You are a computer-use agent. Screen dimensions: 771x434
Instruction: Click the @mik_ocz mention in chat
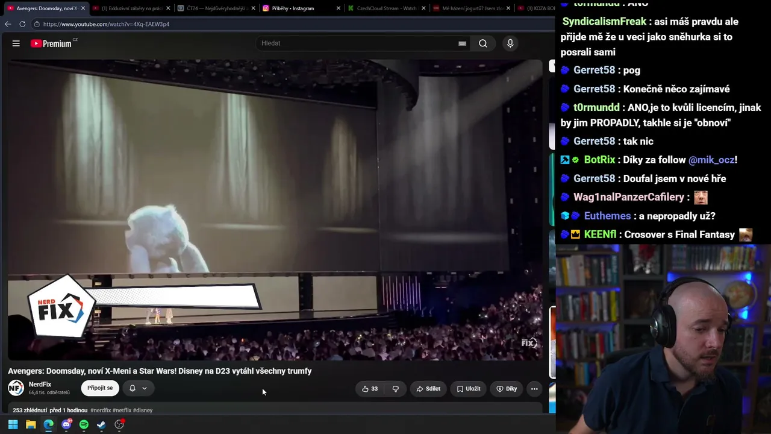711,160
